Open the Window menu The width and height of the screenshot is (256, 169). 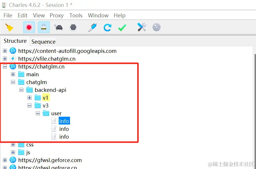tap(98, 15)
